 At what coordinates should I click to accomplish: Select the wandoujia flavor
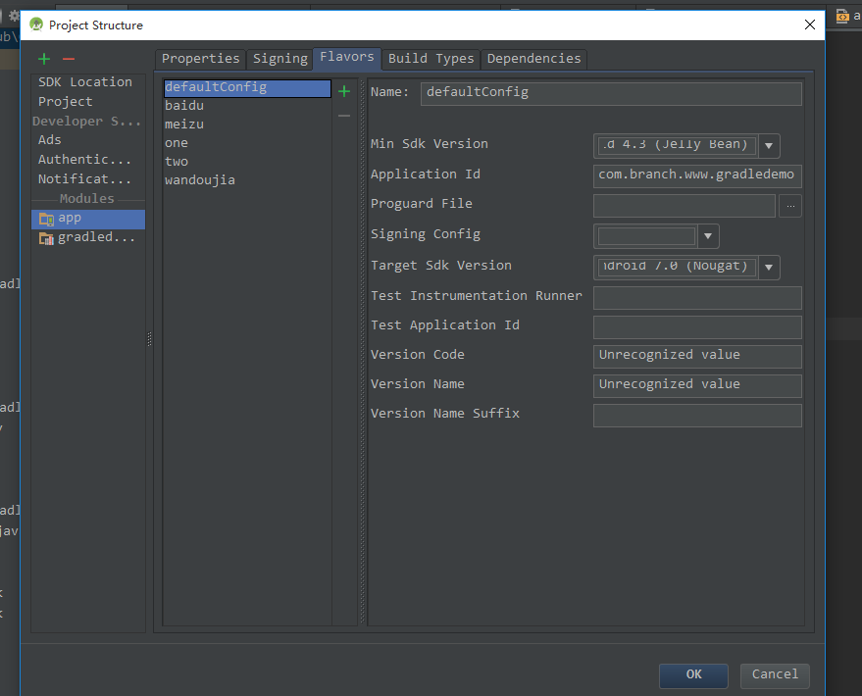pyautogui.click(x=247, y=180)
